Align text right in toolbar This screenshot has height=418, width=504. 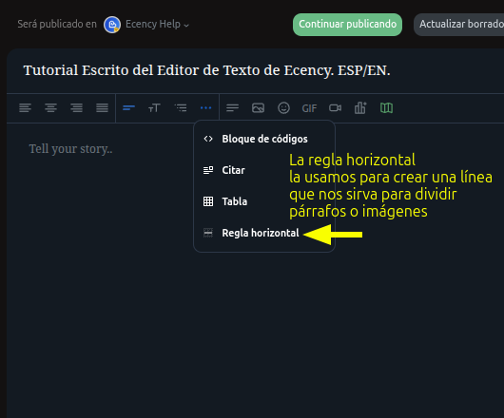76,108
